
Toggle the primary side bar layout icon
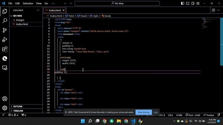183,3
